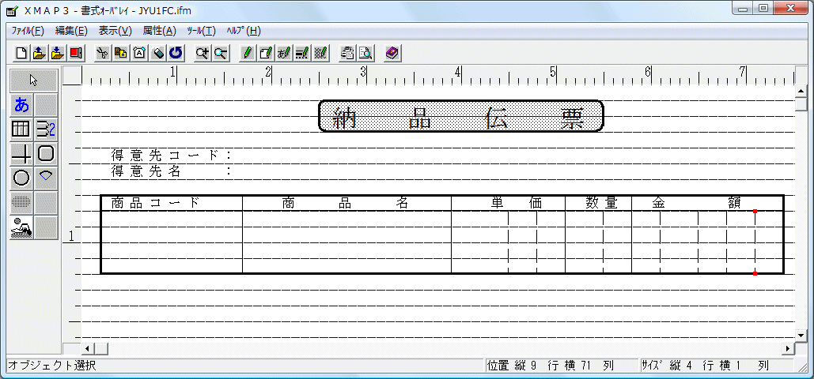Viewport: 814px width, 379px height.
Task: Click the blue Undo arrow icon
Action: [x=176, y=52]
